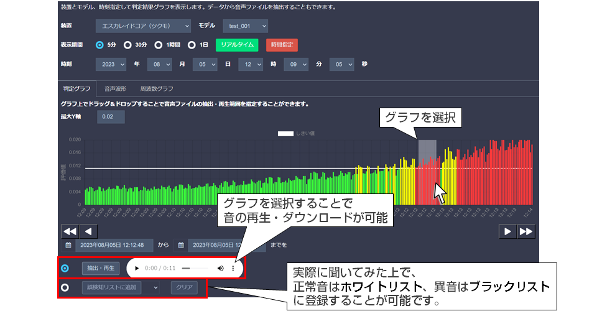Open the day 05 dropdown
597x311 pixels.
tap(205, 64)
